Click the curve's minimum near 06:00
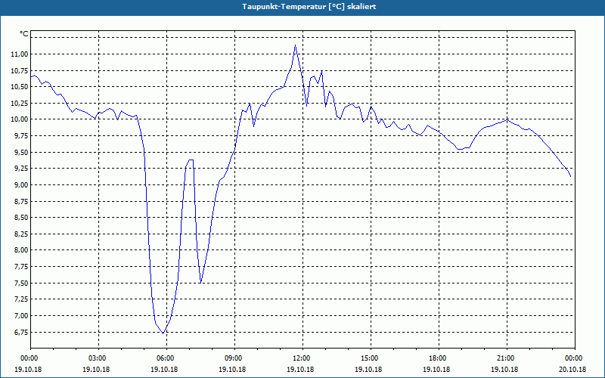The width and height of the screenshot is (605, 378). pyautogui.click(x=163, y=333)
